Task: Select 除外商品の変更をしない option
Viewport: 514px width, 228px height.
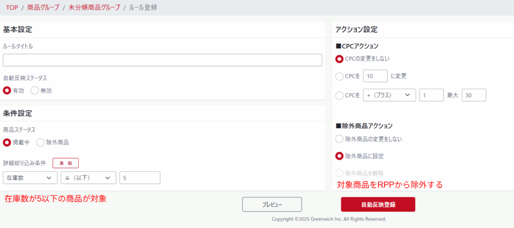Action: coord(339,139)
